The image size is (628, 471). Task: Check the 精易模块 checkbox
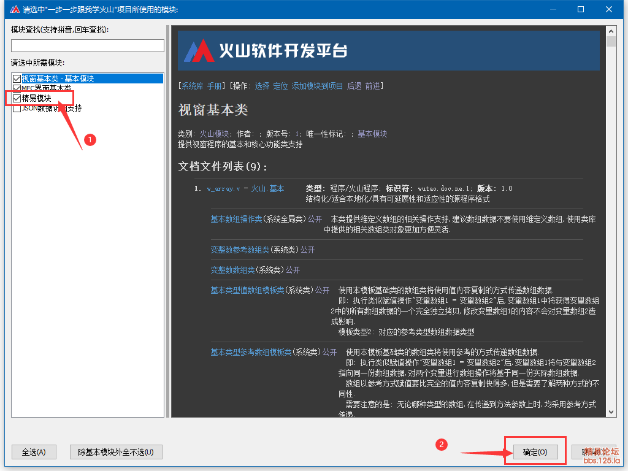click(17, 98)
